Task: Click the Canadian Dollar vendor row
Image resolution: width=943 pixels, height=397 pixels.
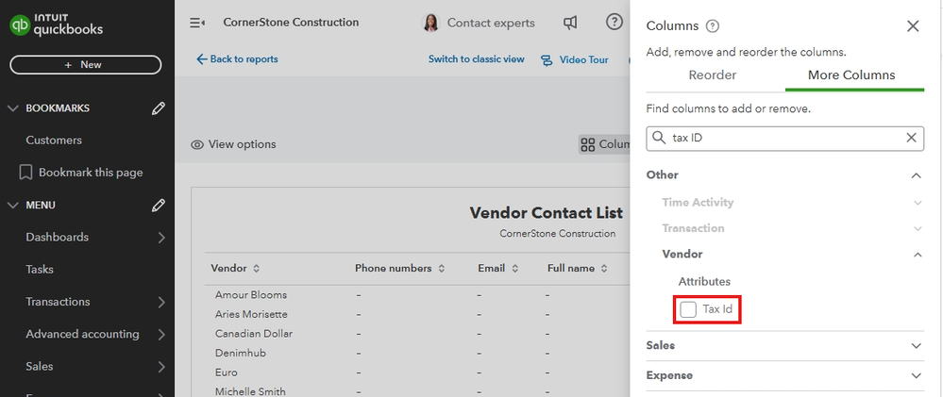Action: click(x=254, y=334)
